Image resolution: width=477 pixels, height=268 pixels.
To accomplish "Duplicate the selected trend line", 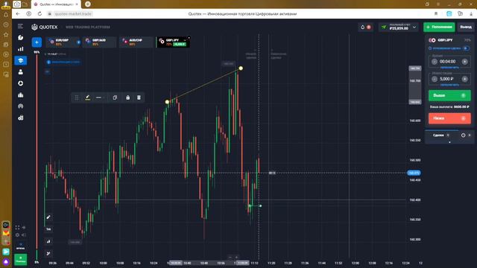I will 115,98.
